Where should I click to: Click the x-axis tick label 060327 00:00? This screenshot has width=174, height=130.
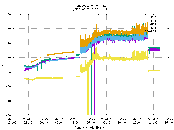tap(44, 121)
